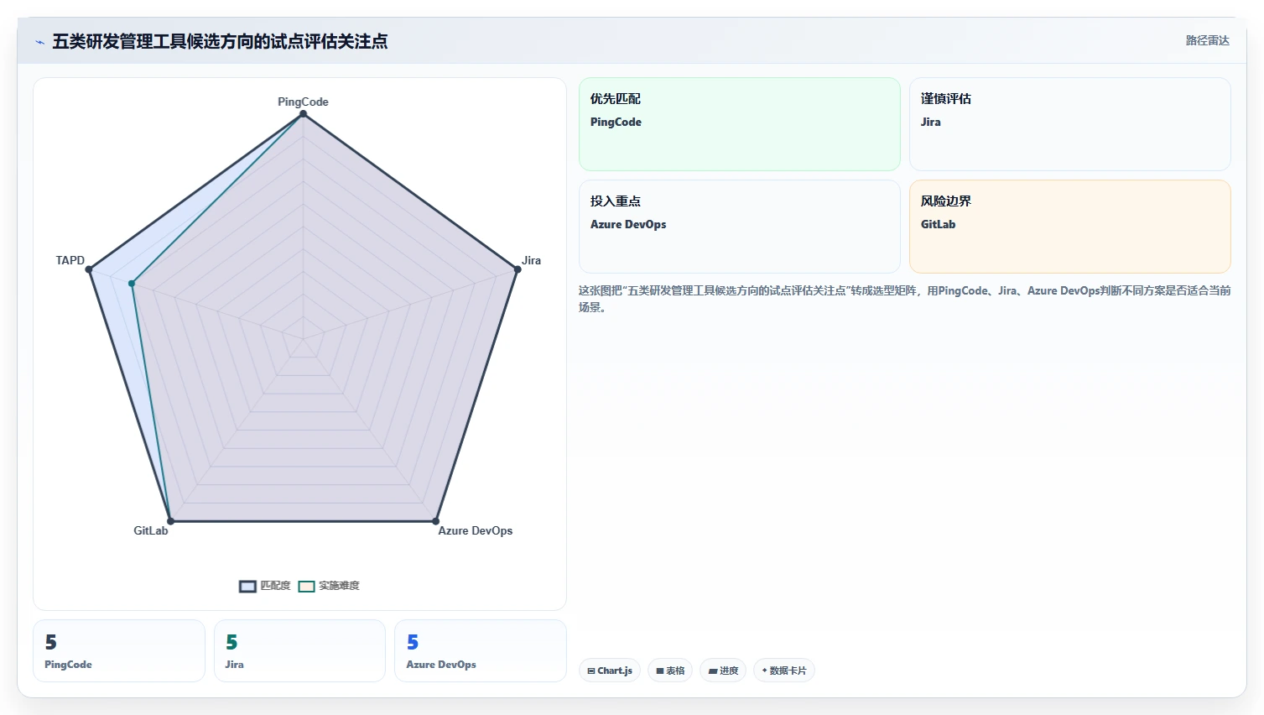Click the Jira axis label on radar

[x=531, y=260]
